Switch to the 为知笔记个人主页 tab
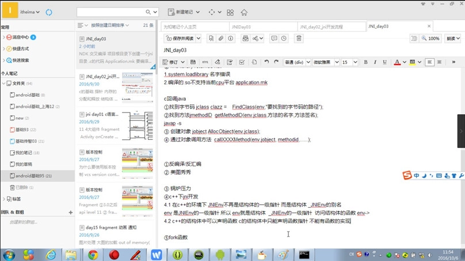The height and width of the screenshot is (261, 465). click(195, 27)
